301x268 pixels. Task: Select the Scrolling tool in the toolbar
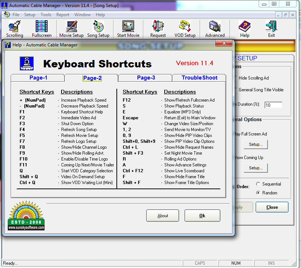tap(14, 29)
